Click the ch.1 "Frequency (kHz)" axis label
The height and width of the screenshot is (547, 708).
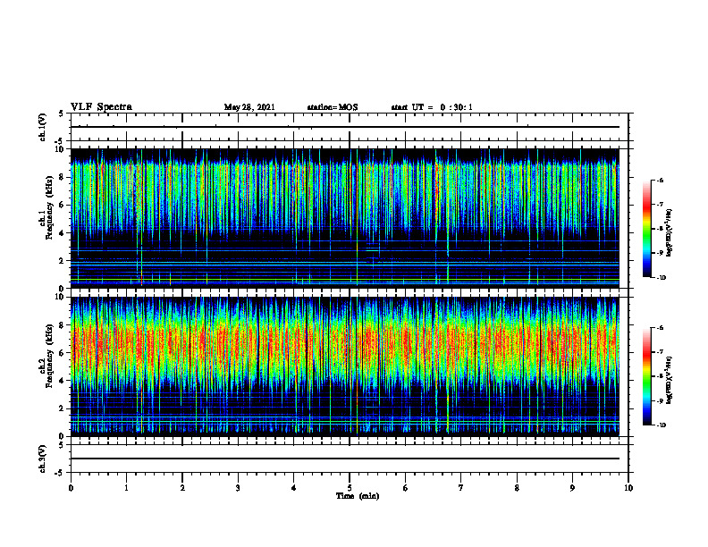50,208
